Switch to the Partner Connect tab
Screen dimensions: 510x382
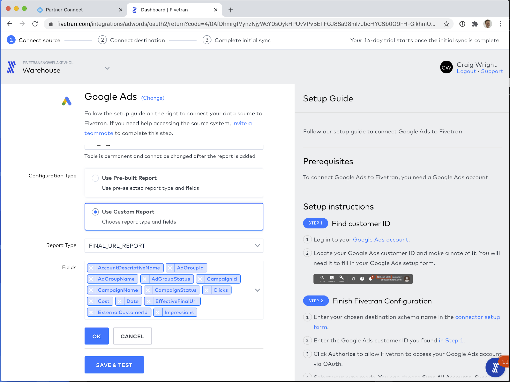coord(65,10)
